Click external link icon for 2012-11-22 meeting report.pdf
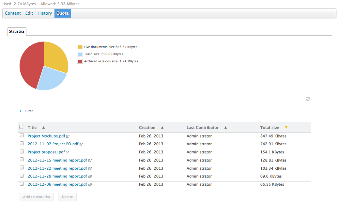 click(x=90, y=169)
